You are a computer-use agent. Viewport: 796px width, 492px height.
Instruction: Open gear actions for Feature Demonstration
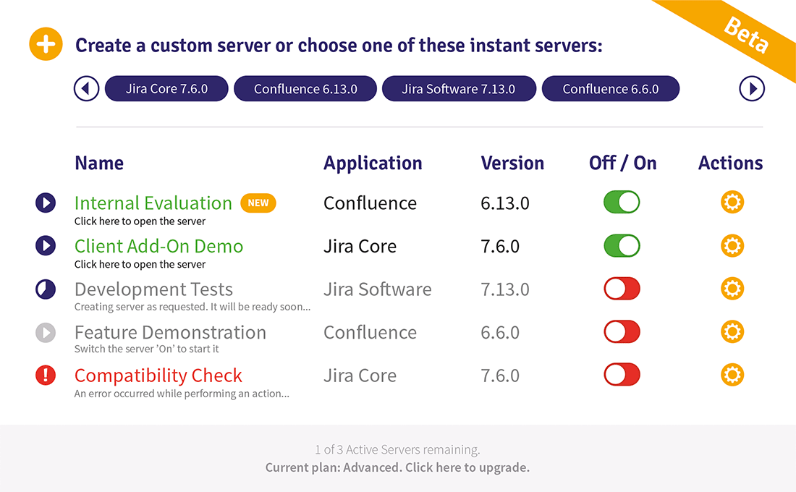coord(732,331)
